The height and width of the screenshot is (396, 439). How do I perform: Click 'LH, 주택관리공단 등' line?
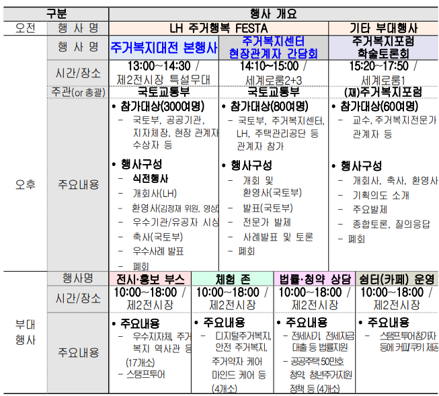(x=278, y=134)
